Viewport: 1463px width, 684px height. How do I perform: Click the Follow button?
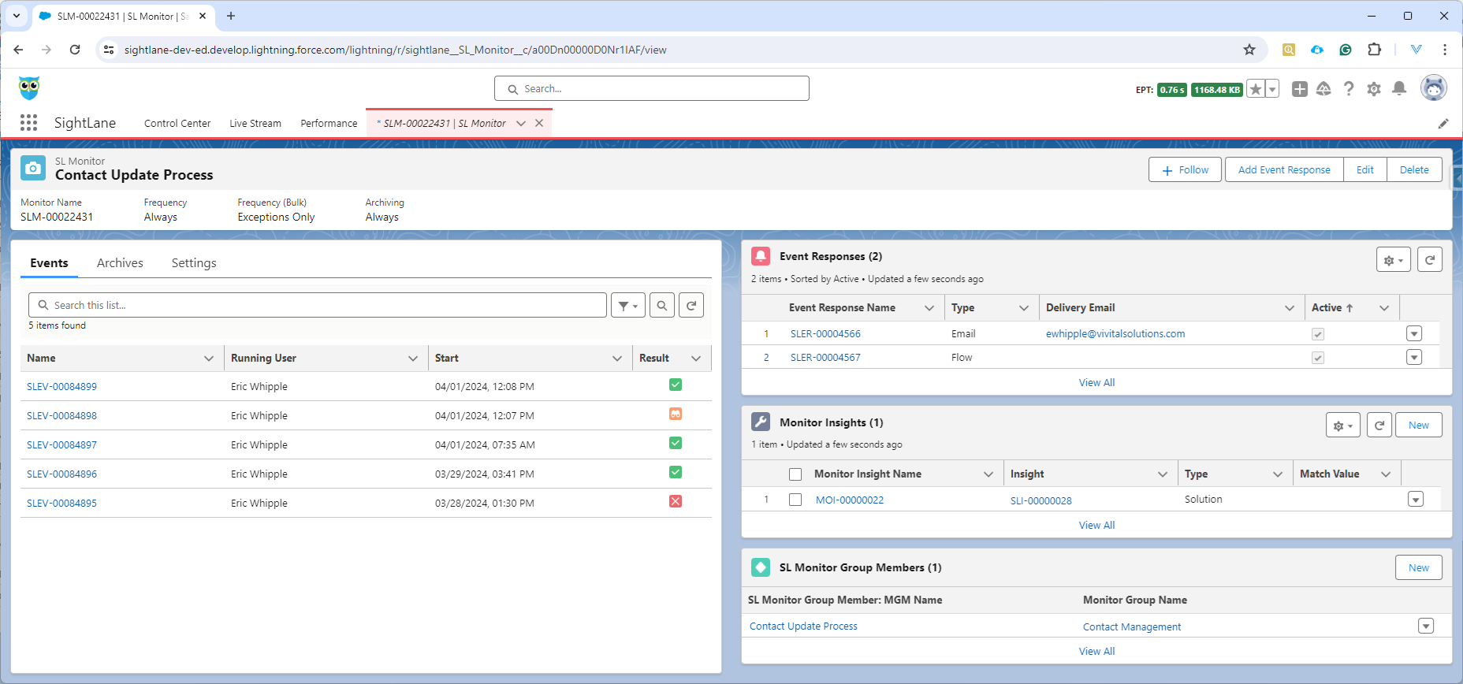tap(1185, 169)
